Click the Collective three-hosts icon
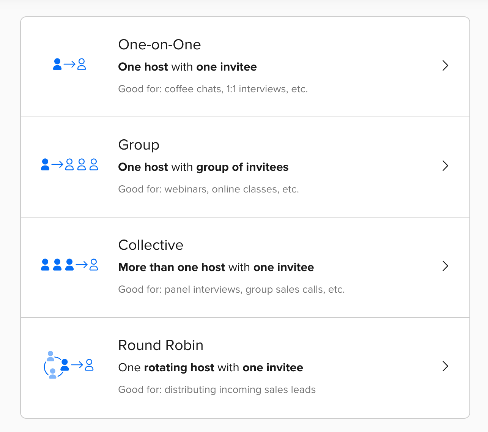The image size is (488, 432). (x=69, y=265)
